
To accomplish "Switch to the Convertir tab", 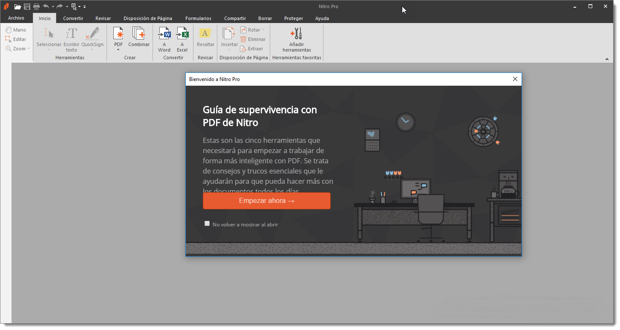I will [x=73, y=18].
